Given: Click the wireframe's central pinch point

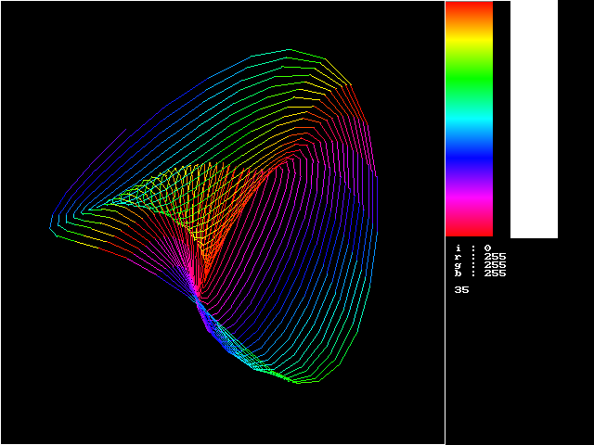Looking at the screenshot, I should coord(198,295).
